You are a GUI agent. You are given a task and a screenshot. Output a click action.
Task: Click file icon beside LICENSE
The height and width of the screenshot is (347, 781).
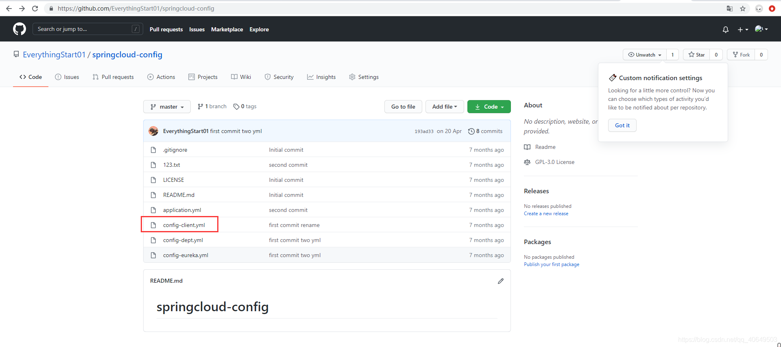pyautogui.click(x=153, y=180)
